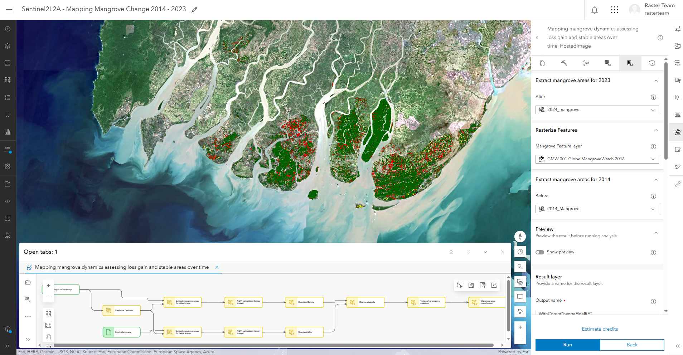The width and height of the screenshot is (683, 355).
Task: Open the Tables panel in left sidebar
Action: (x=8, y=63)
